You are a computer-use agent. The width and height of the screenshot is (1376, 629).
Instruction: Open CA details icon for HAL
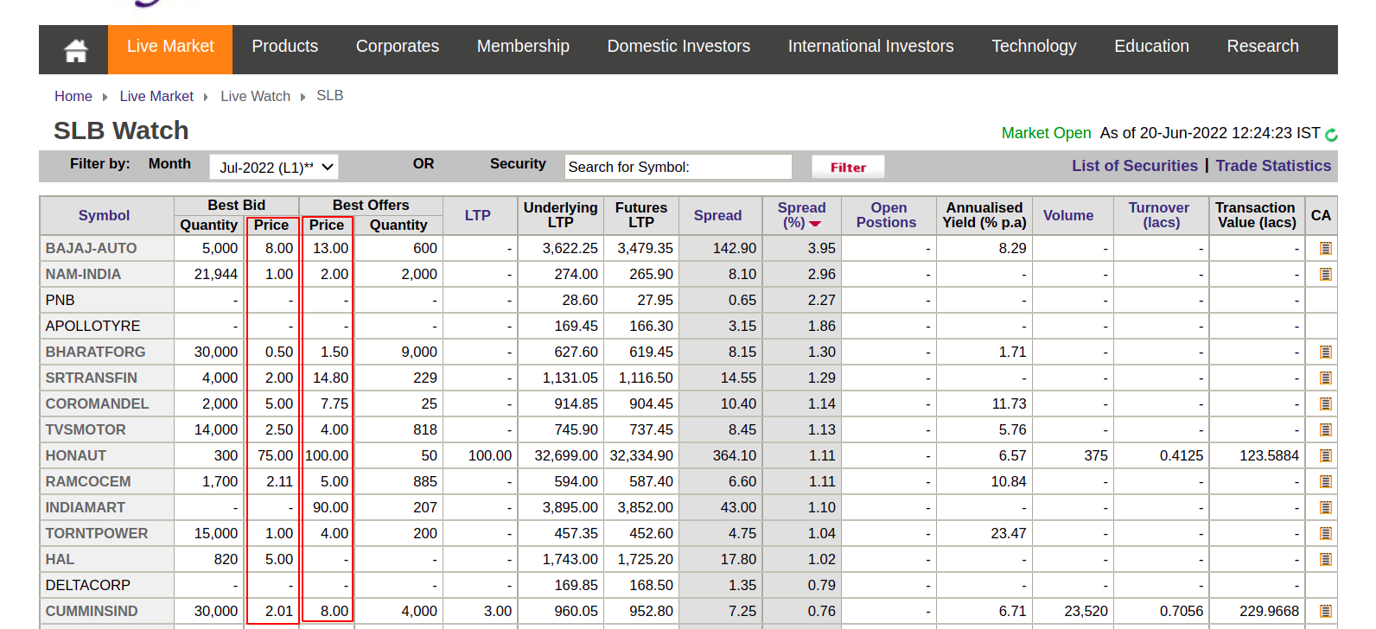pos(1325,560)
